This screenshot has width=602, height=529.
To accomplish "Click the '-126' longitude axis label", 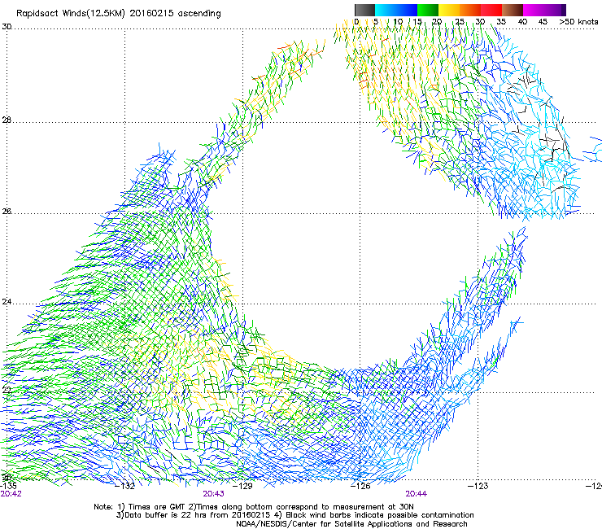I will pos(360,486).
